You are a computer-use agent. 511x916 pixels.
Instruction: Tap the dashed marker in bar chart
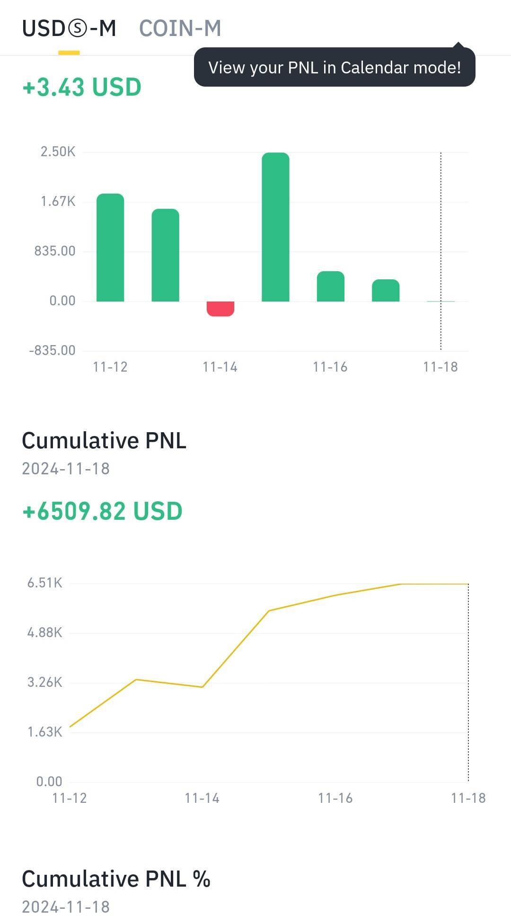coord(441,251)
